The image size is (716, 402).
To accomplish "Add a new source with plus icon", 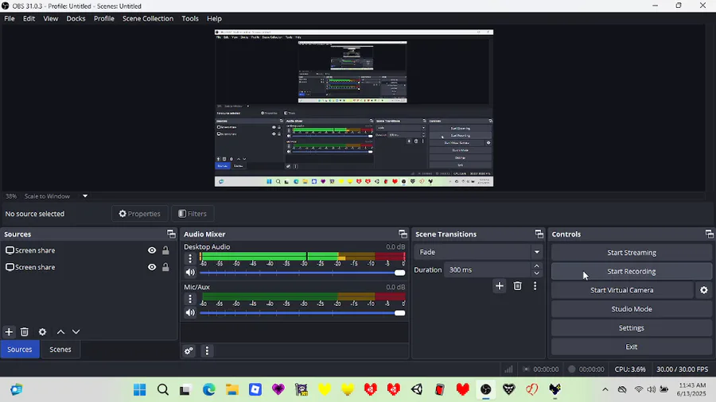I will (x=9, y=332).
